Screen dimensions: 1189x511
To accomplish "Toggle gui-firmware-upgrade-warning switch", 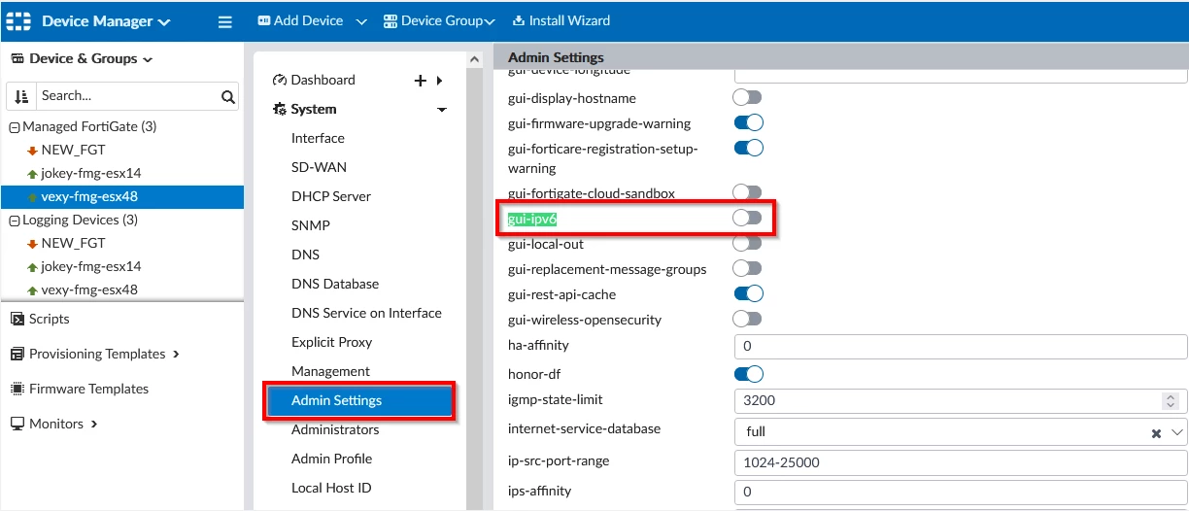I will (x=748, y=123).
